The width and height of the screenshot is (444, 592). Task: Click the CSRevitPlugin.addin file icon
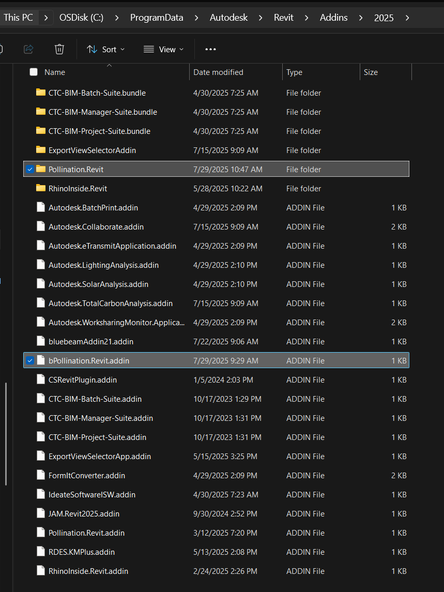coord(41,380)
